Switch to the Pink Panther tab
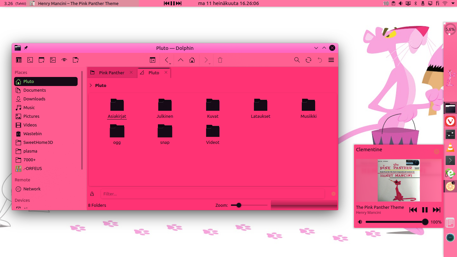 112,73
